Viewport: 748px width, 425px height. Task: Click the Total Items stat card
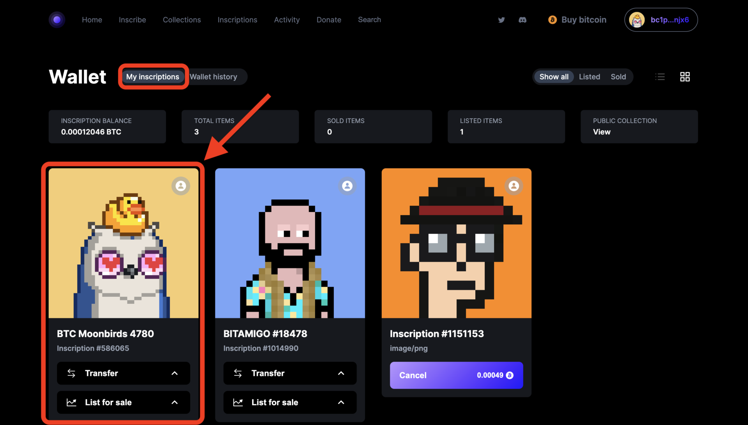(x=240, y=127)
